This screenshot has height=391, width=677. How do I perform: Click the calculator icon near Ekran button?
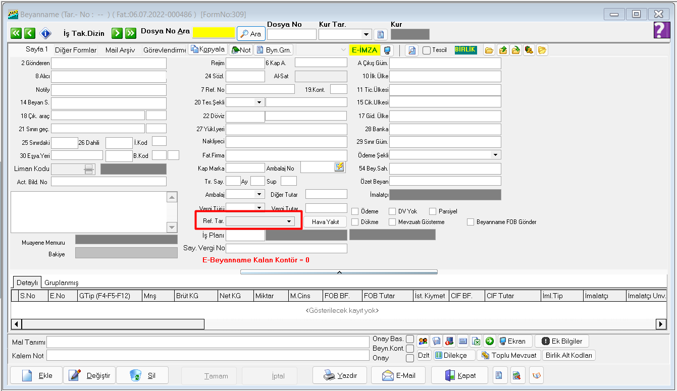462,341
